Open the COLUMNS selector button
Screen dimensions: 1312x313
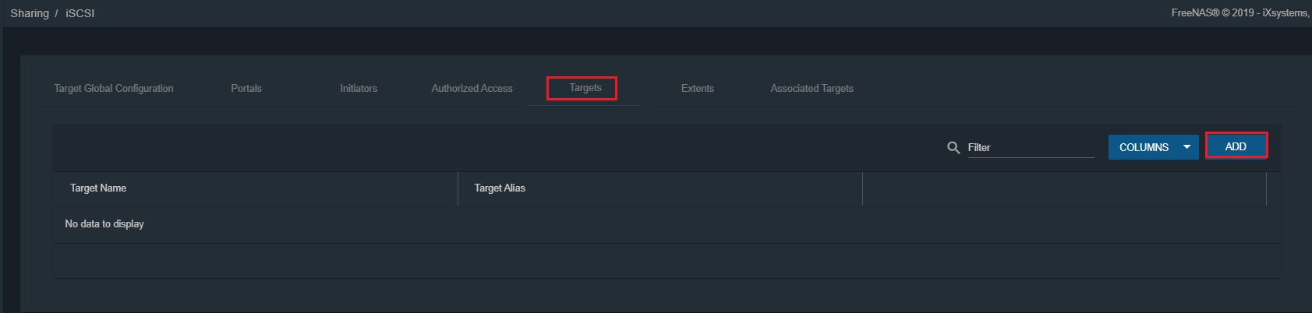tap(1144, 147)
